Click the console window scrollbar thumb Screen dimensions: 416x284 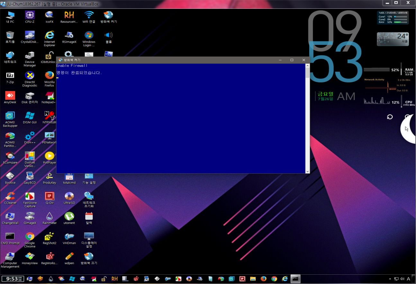tap(307, 73)
